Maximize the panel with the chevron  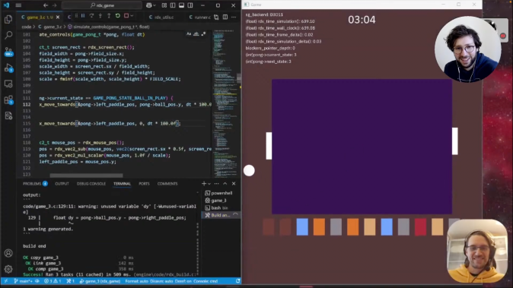click(x=225, y=184)
